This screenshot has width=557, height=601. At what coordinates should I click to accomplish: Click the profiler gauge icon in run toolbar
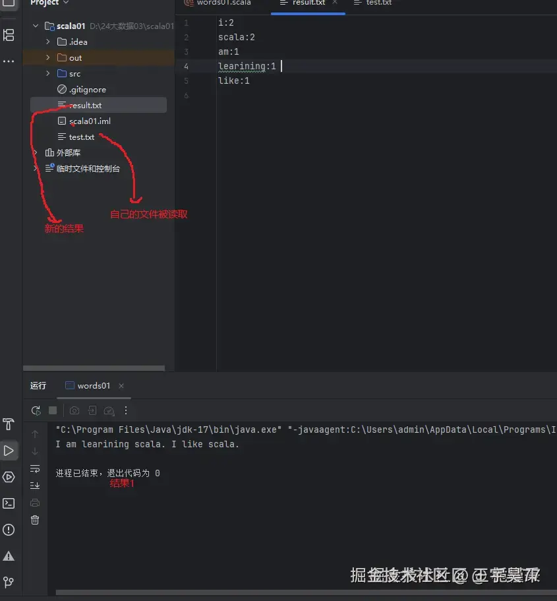pyautogui.click(x=109, y=411)
